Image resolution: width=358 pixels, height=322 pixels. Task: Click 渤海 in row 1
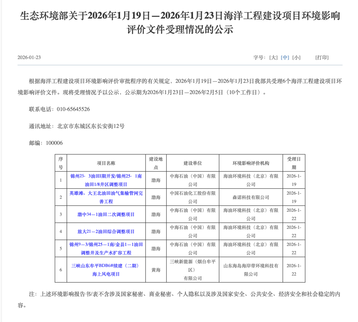156,180
